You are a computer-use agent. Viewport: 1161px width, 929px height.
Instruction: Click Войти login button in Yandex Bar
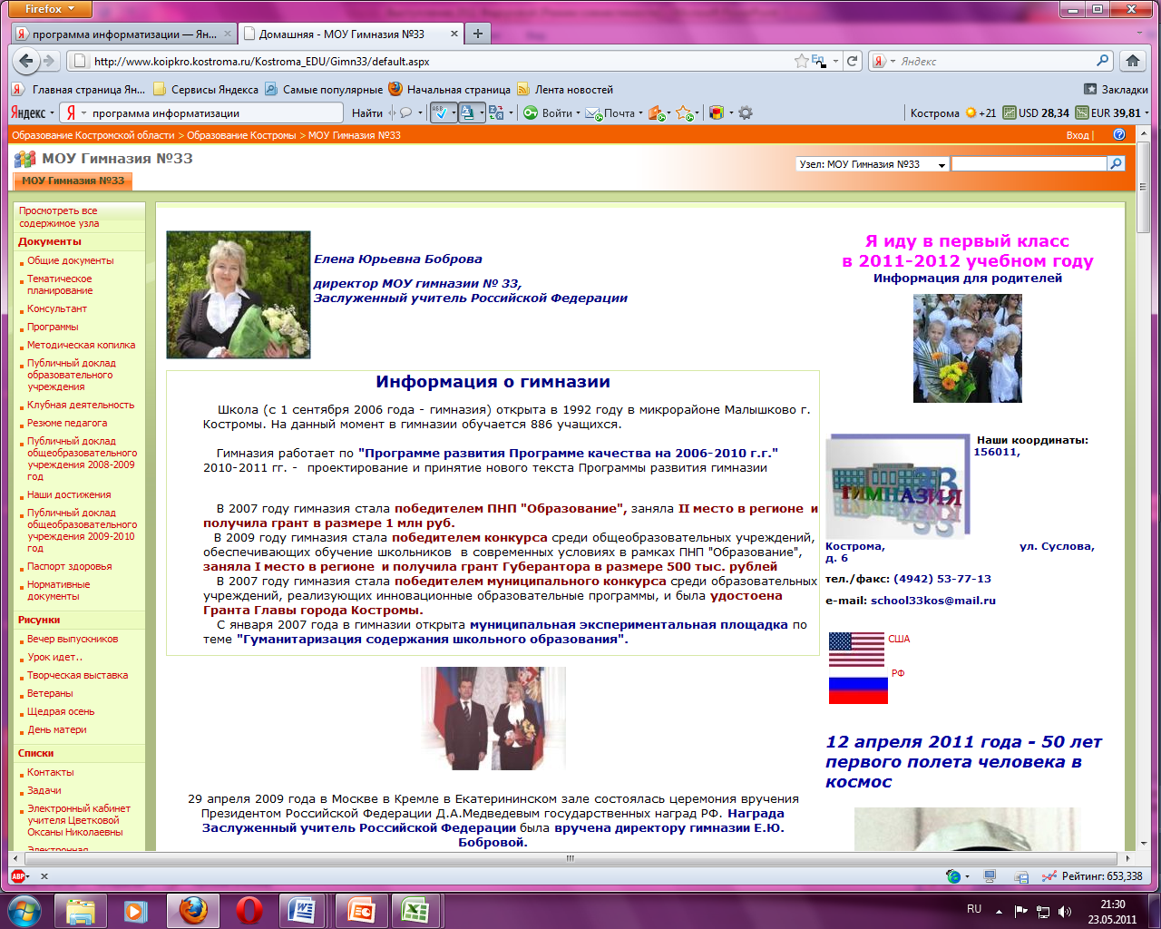pyautogui.click(x=550, y=112)
